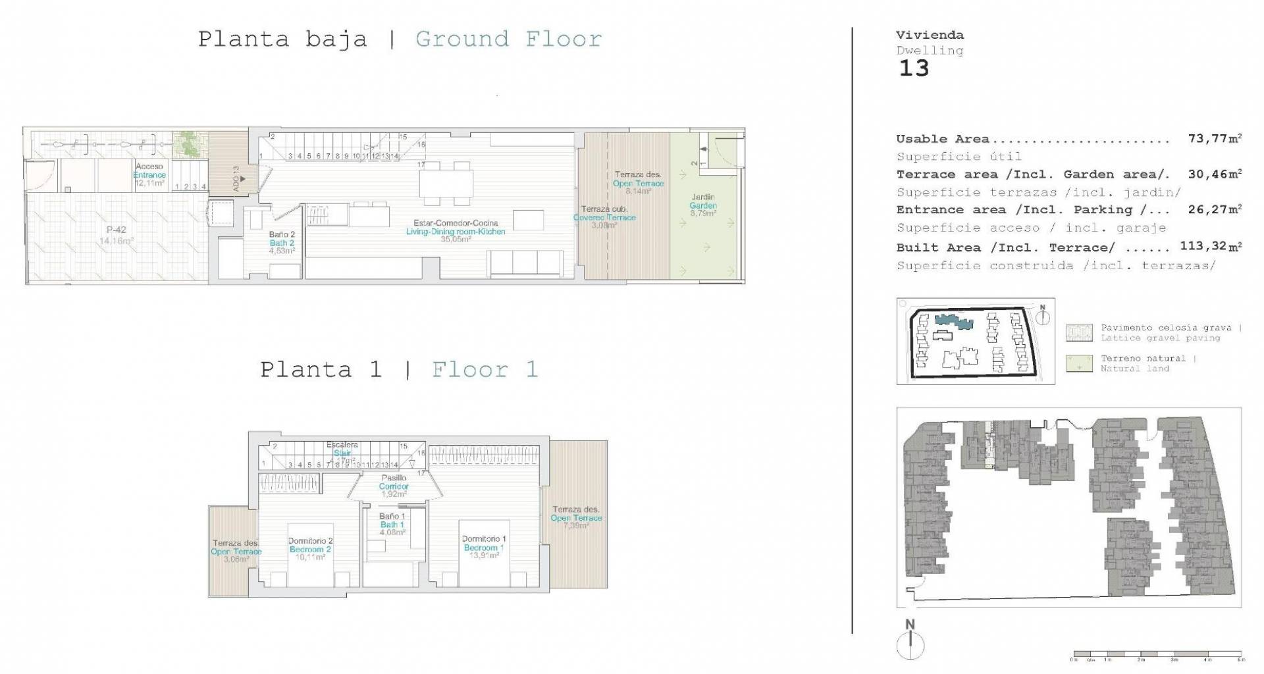Click the Lattice gravel paving legend swatch
The width and height of the screenshot is (1264, 674).
1078,333
